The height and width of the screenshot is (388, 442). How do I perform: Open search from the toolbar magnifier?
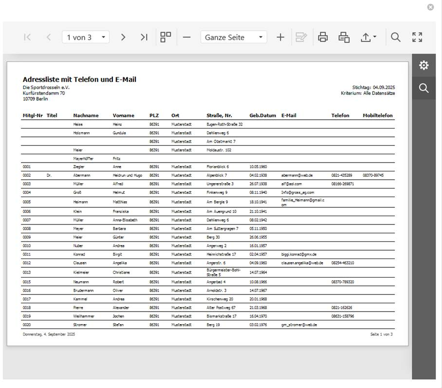pyautogui.click(x=396, y=37)
